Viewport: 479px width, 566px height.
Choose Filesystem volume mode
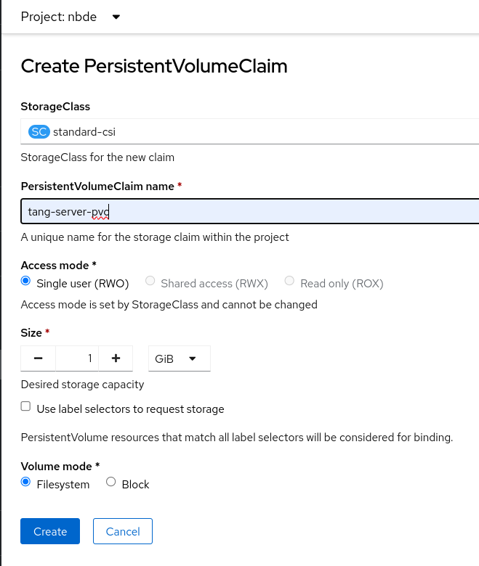26,483
